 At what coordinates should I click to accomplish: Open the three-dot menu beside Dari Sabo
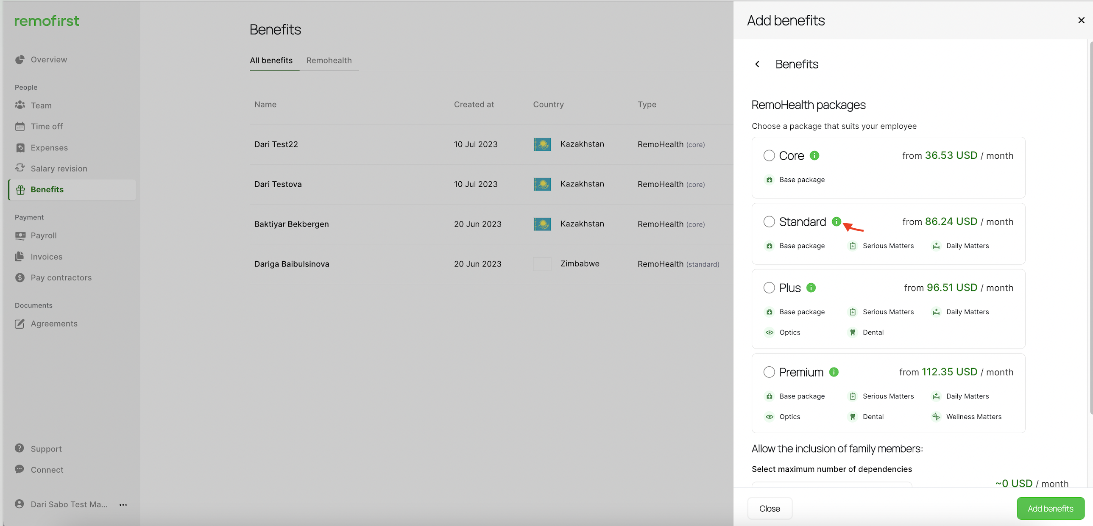click(x=123, y=504)
